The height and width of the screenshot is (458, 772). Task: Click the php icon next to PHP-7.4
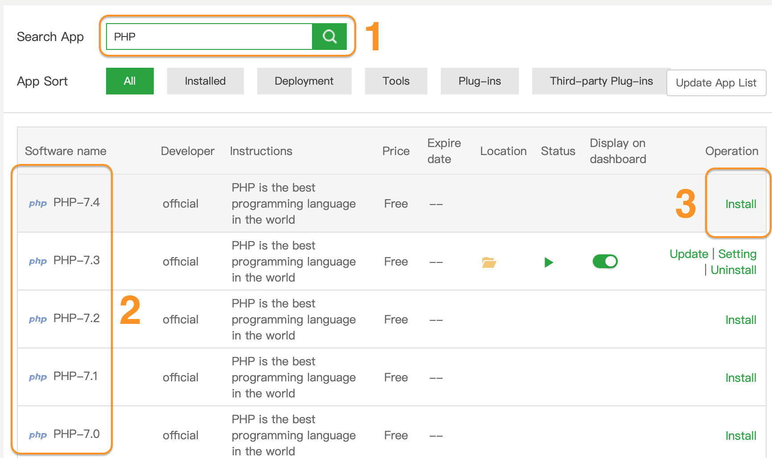37,203
